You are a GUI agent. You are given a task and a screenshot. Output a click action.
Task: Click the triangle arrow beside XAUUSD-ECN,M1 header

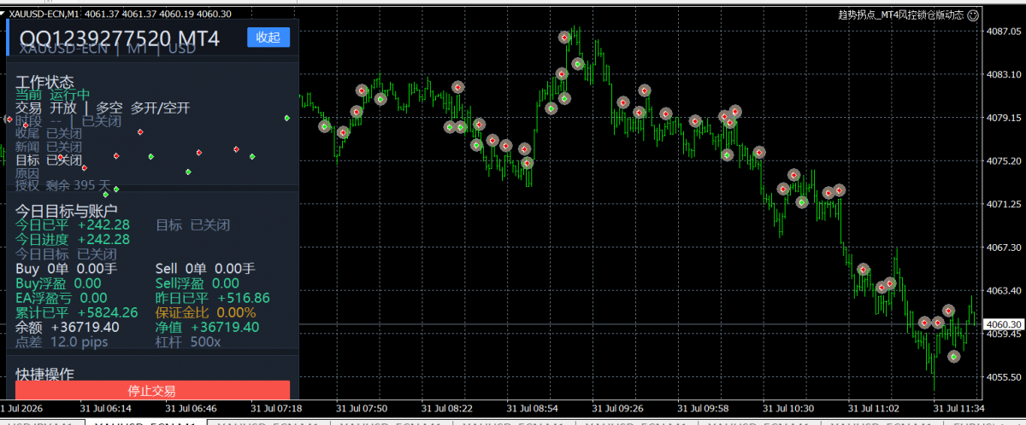(x=3, y=12)
